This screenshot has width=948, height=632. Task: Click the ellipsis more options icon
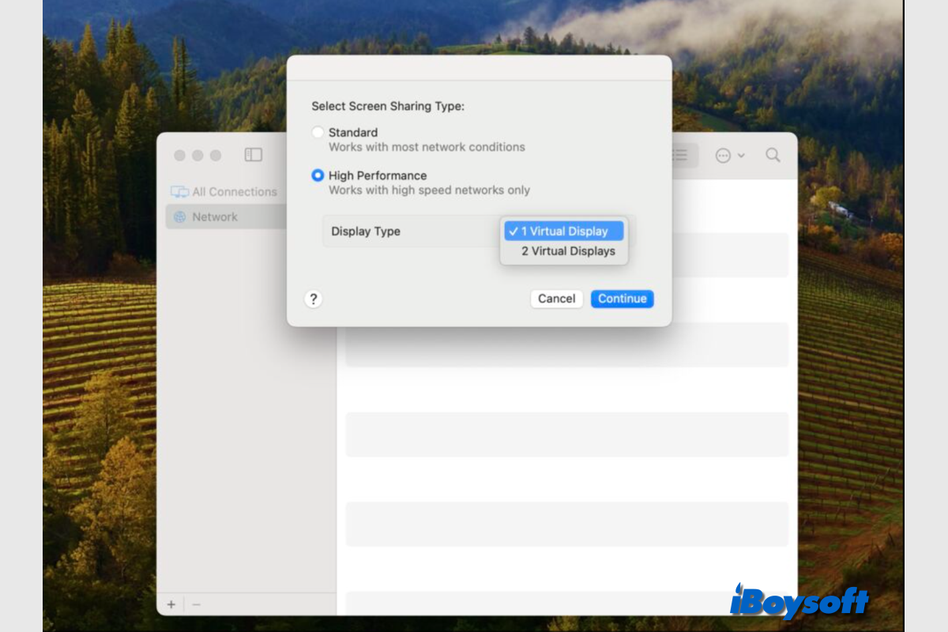[x=723, y=156]
